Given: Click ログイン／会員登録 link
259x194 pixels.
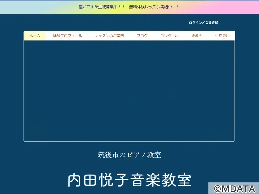Looking at the screenshot, I should pos(204,23).
